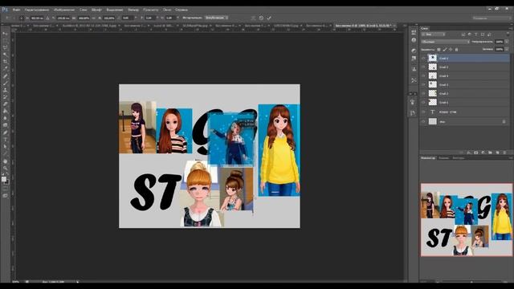Click the Navigator preview thumbnail

pyautogui.click(x=467, y=220)
